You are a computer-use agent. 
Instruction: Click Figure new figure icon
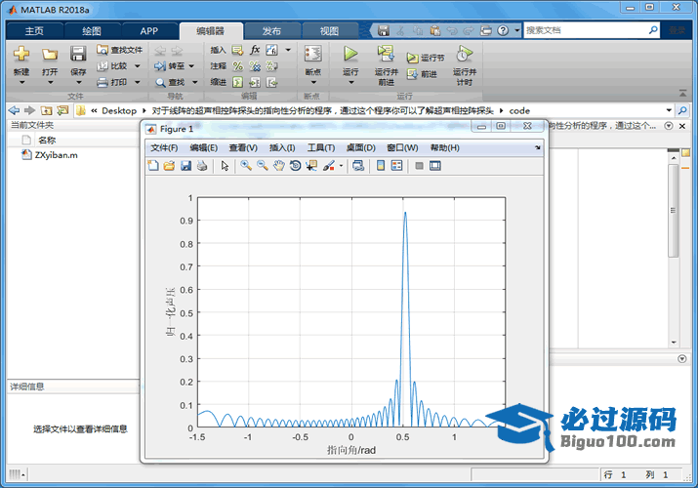click(152, 166)
